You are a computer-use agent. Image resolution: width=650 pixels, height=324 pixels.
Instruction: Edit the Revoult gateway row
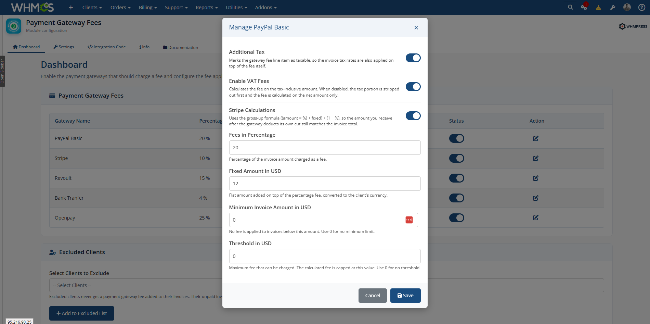click(x=536, y=178)
